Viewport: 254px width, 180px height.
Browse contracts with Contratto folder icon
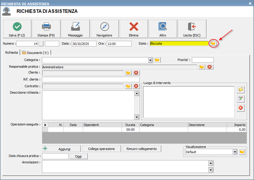tap(128, 86)
